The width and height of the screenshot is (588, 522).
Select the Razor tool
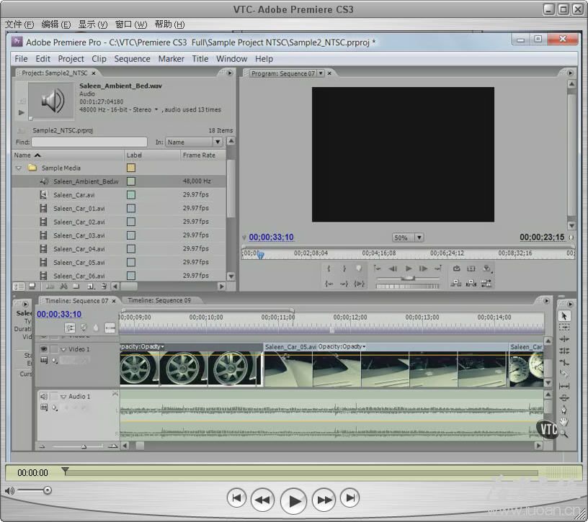tap(563, 374)
